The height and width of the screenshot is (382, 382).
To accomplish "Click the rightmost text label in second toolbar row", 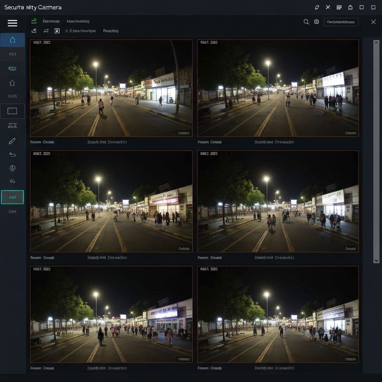I will (x=111, y=31).
